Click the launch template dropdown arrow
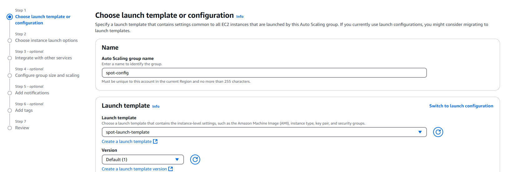Image resolution: width=515 pixels, height=172 pixels. pos(420,132)
